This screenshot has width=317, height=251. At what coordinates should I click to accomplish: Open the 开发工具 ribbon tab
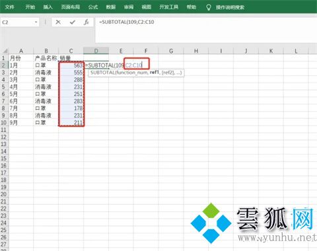coord(169,7)
